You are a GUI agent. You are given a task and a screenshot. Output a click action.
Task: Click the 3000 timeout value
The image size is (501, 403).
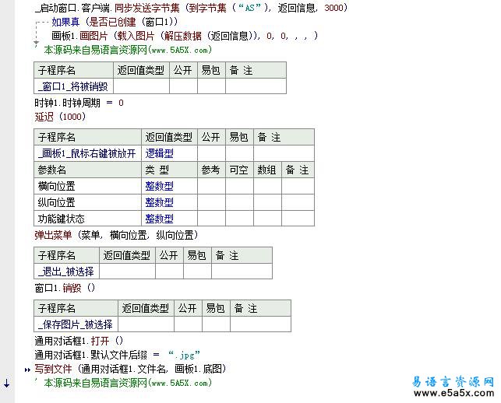tap(333, 8)
